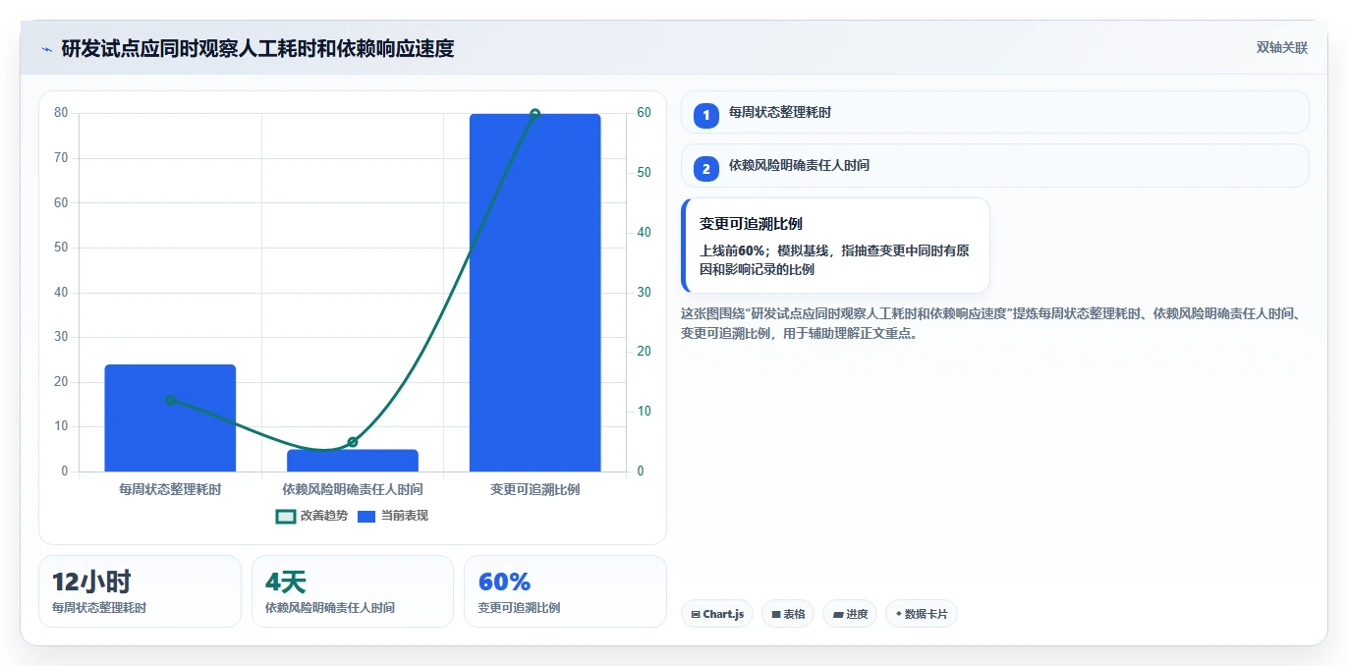Click trend point on 每周状态整理耗时 bar

pyautogui.click(x=170, y=400)
